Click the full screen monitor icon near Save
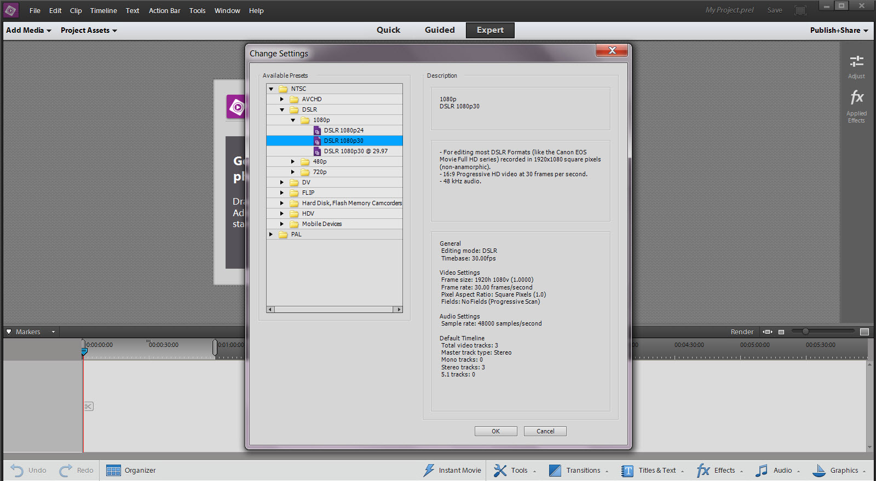This screenshot has width=876, height=481. [800, 10]
